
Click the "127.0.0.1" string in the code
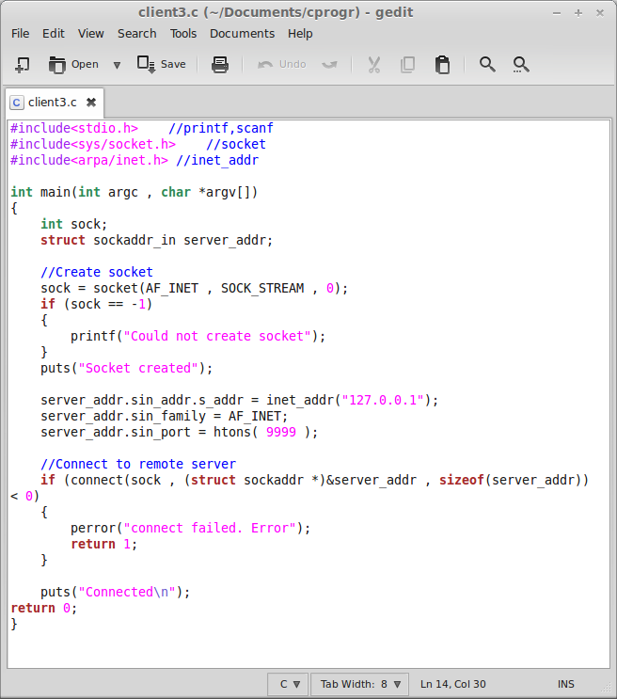point(383,400)
